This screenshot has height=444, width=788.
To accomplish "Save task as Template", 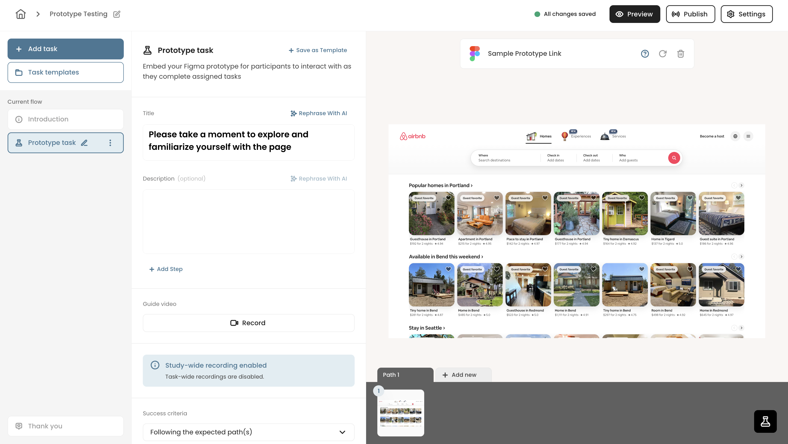I will click(318, 50).
